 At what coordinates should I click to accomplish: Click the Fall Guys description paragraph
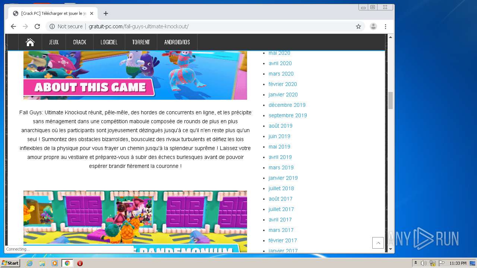tap(135, 139)
